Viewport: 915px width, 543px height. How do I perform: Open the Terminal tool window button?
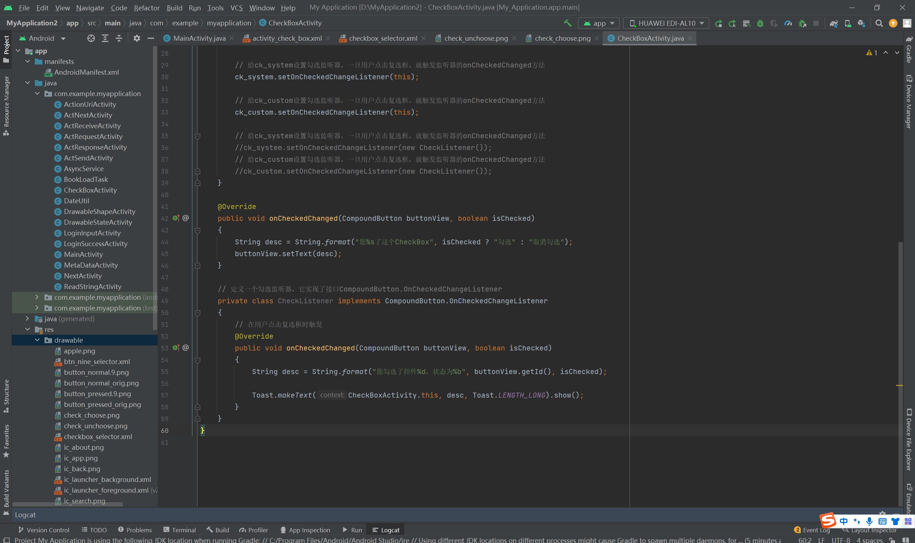(180, 530)
